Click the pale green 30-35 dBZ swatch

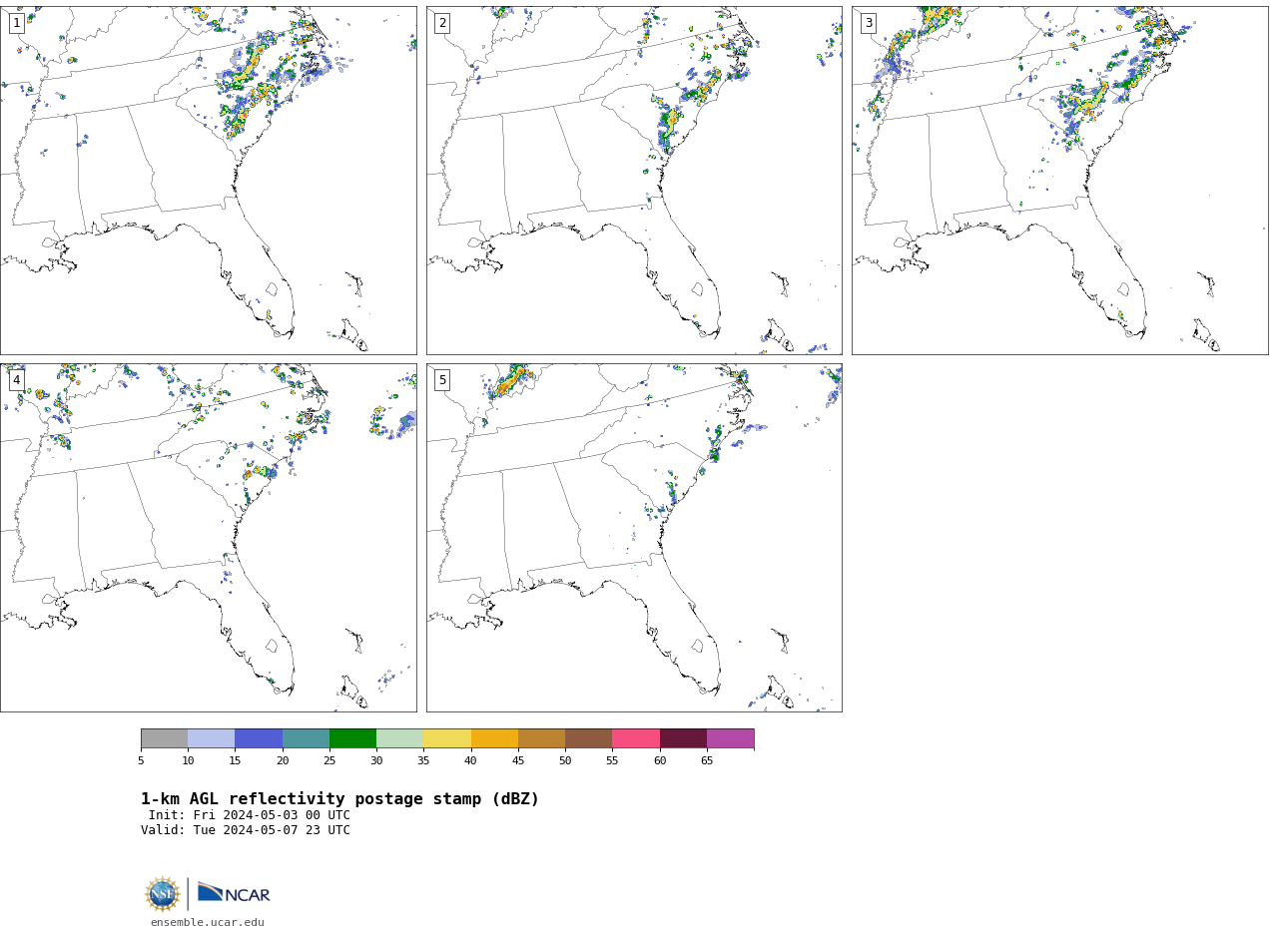pos(400,738)
